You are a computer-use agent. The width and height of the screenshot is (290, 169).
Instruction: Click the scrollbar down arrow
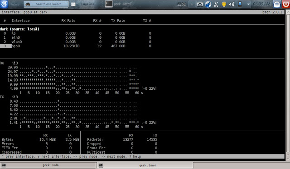(288, 158)
